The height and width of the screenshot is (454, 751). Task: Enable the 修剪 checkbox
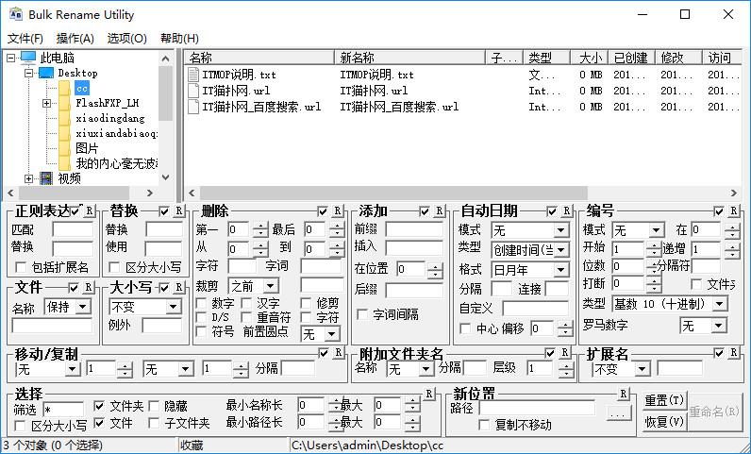[x=306, y=303]
